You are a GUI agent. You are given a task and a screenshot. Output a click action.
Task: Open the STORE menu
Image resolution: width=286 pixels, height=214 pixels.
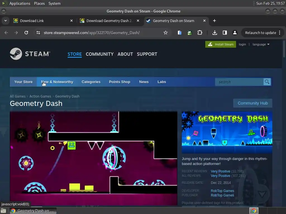(x=75, y=54)
